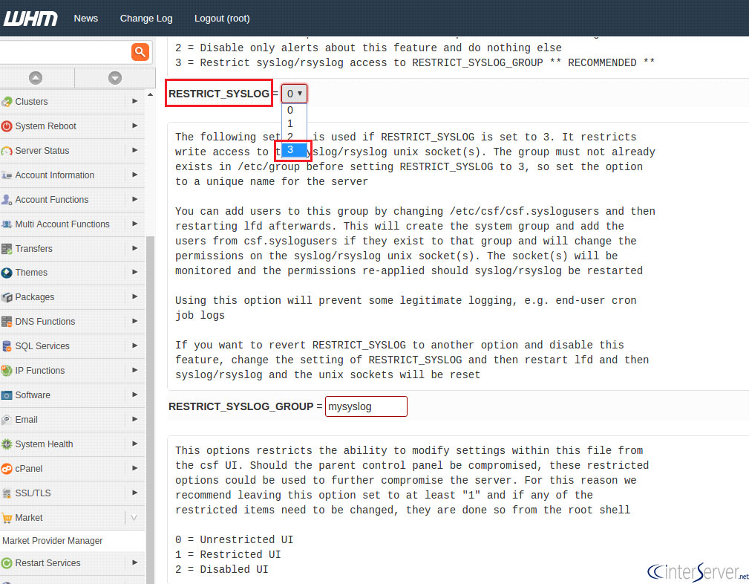Viewport: 749px width, 584px height.
Task: Open the SSL/TLS sidebar link
Action: tap(33, 493)
